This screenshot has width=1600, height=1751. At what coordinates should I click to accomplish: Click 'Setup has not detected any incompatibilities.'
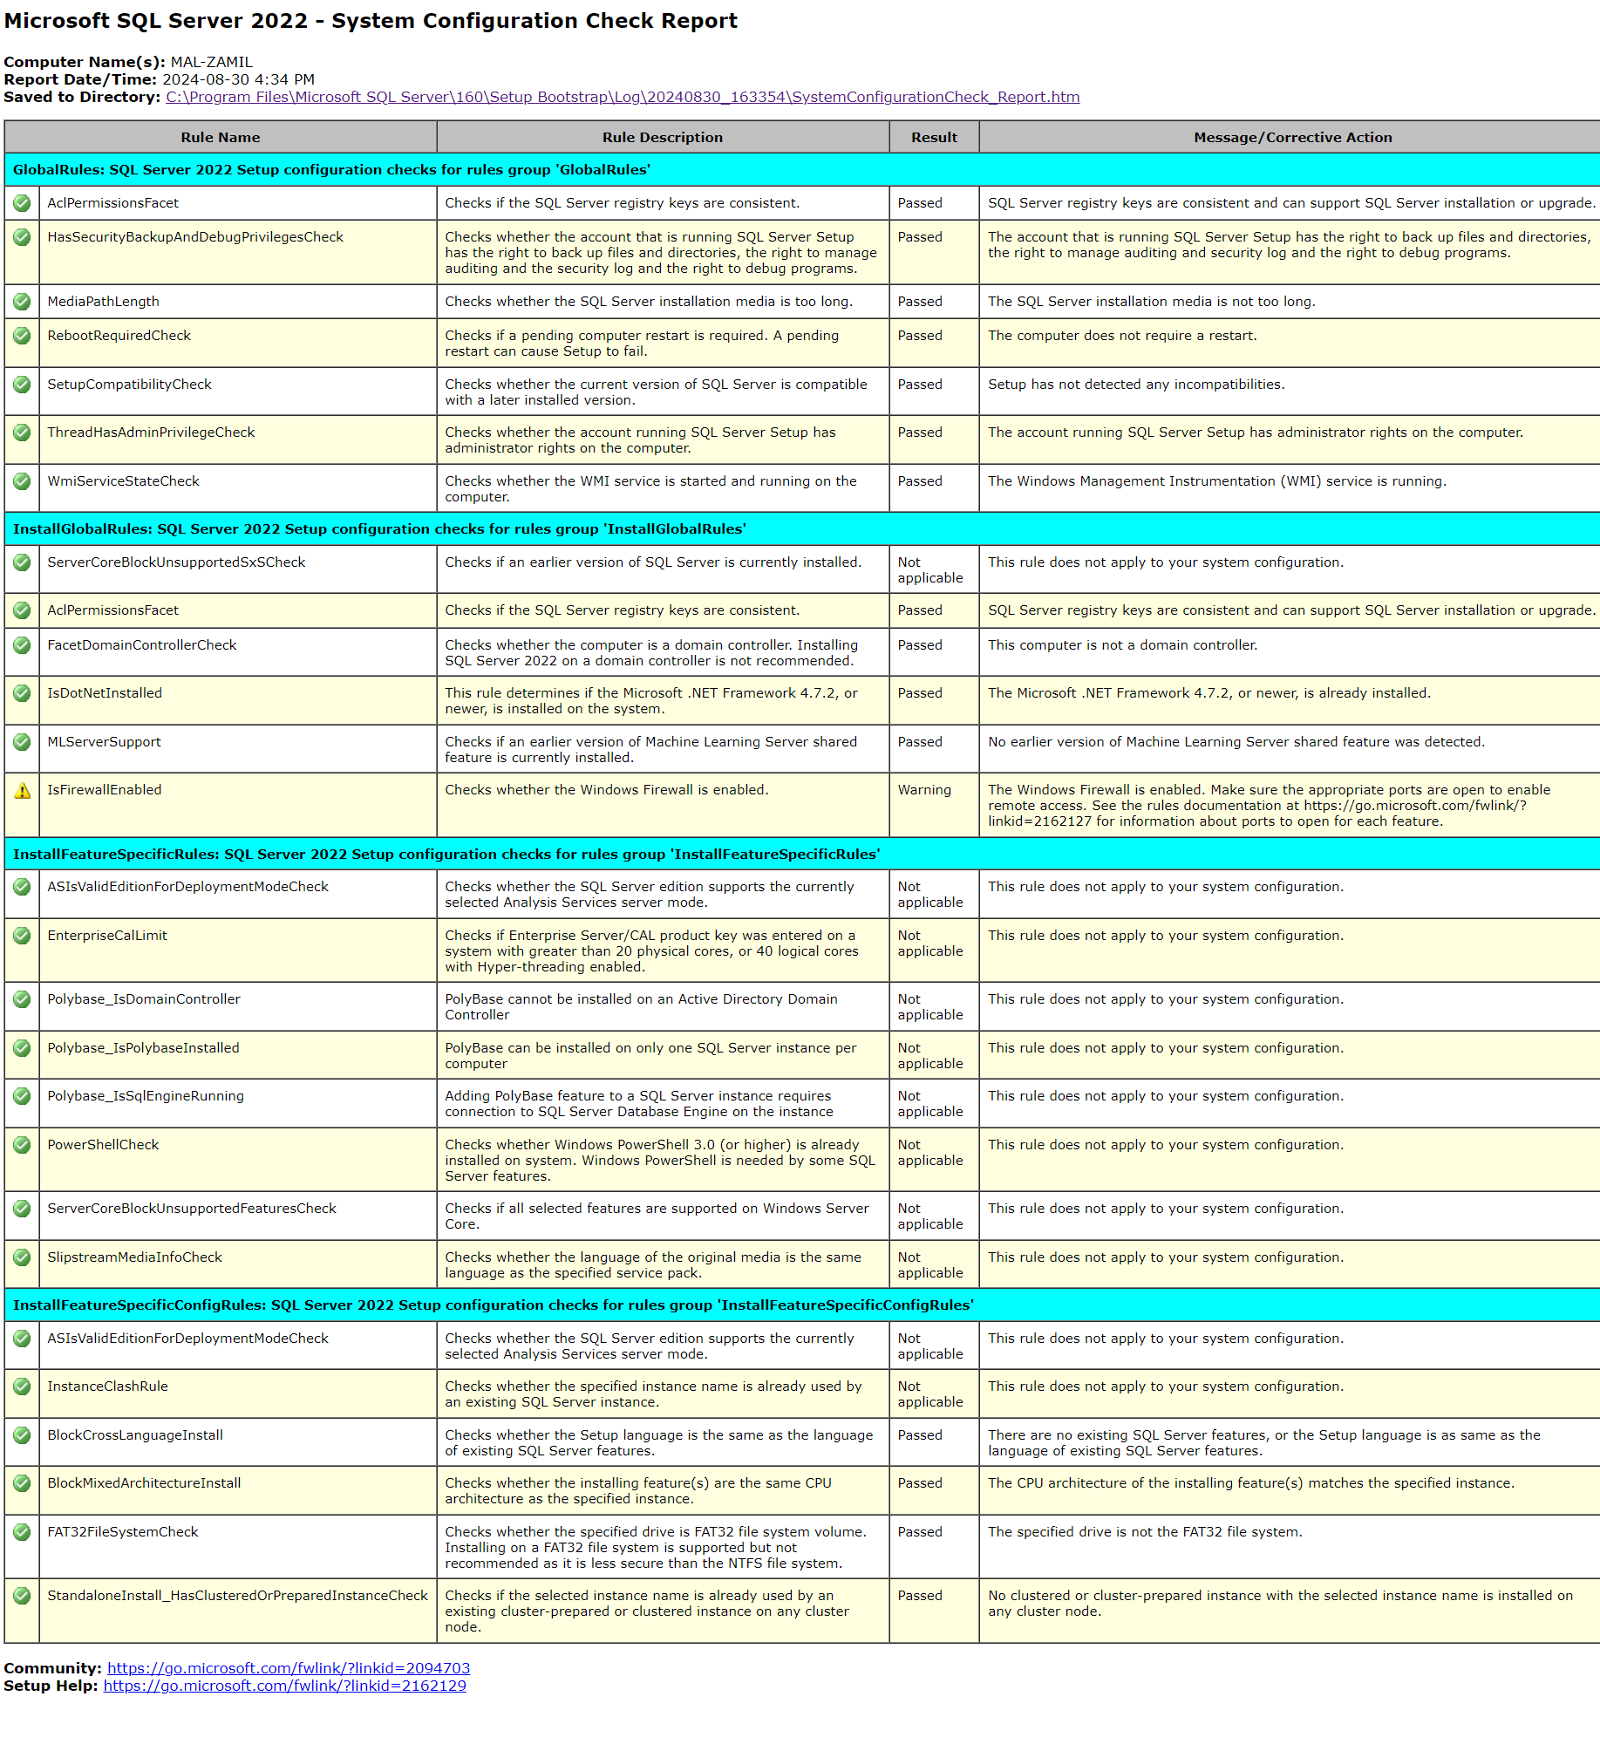click(1136, 385)
